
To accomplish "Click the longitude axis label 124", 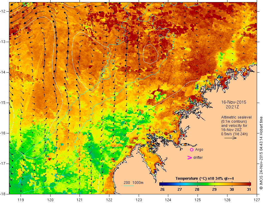I will [168, 200].
